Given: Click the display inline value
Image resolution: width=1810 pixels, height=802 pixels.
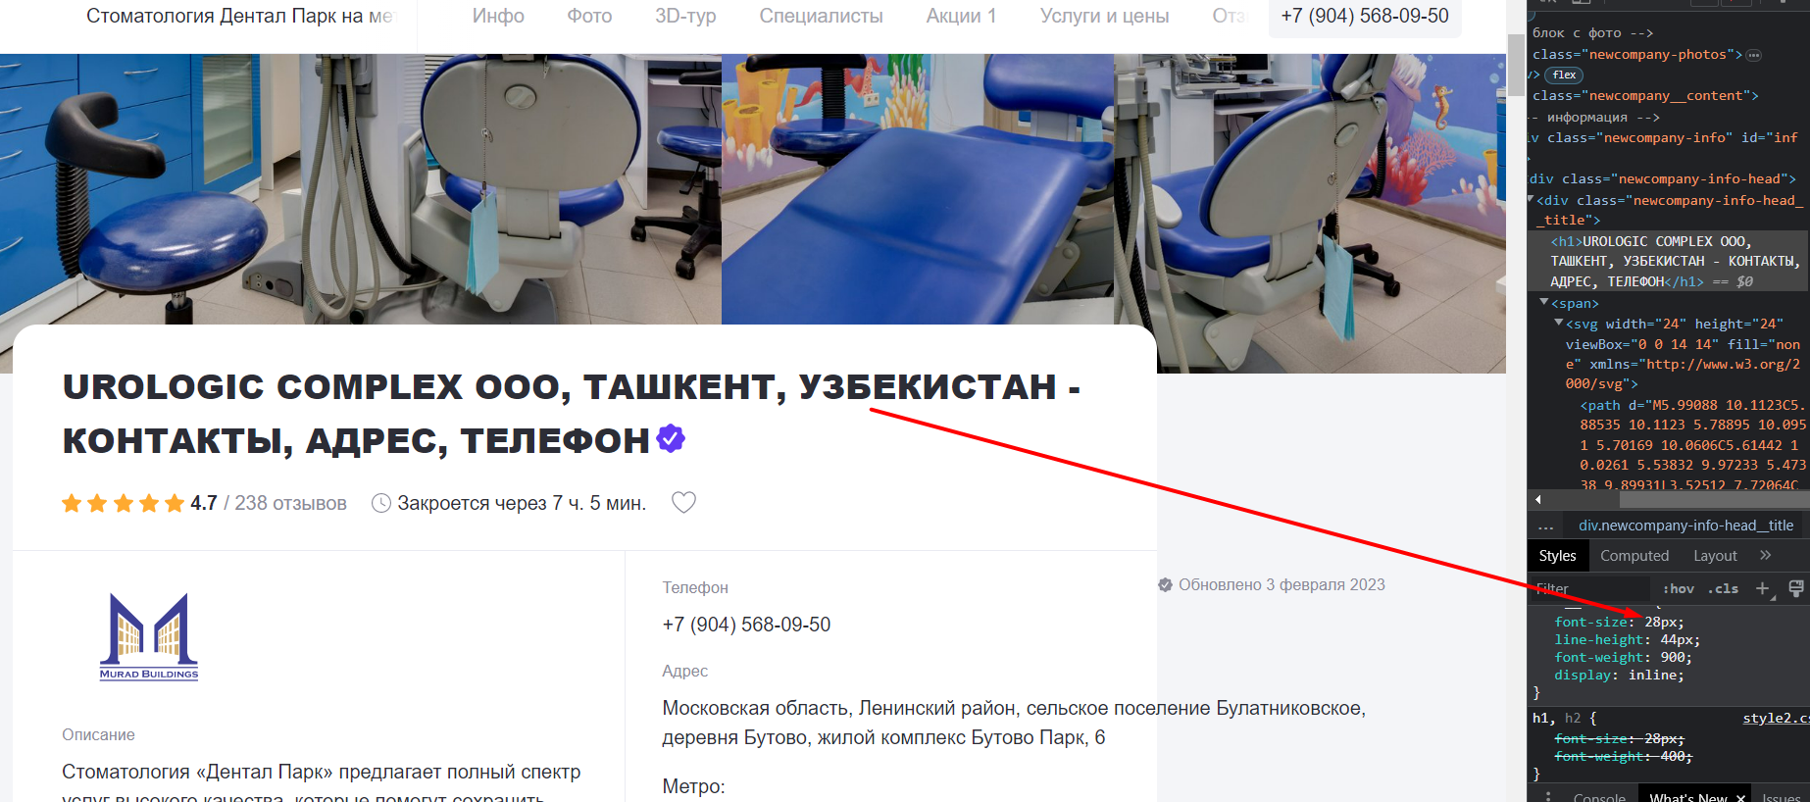Looking at the screenshot, I should click(x=1653, y=675).
